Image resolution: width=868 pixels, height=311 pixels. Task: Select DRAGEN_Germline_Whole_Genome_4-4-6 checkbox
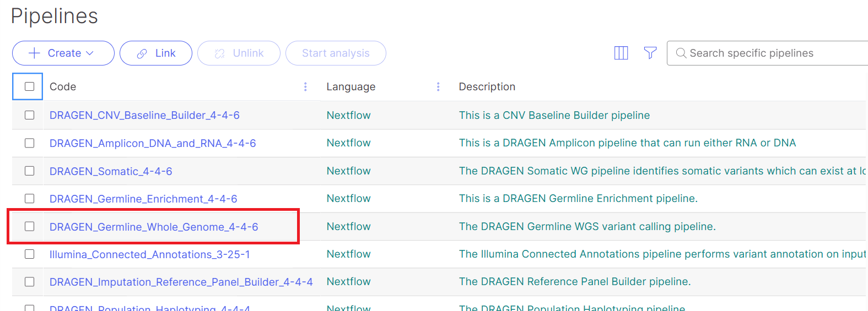30,226
